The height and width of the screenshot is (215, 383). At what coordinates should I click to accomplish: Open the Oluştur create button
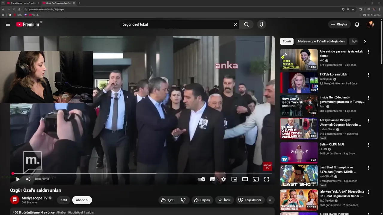tap(339, 24)
